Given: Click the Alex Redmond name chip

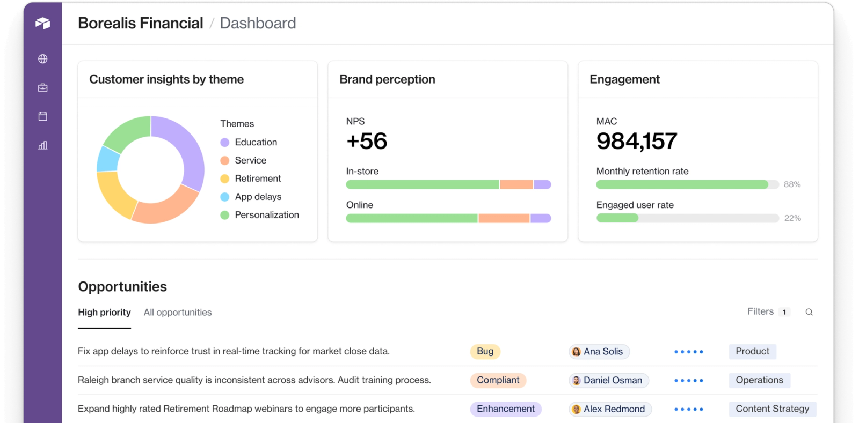Looking at the screenshot, I should 610,409.
